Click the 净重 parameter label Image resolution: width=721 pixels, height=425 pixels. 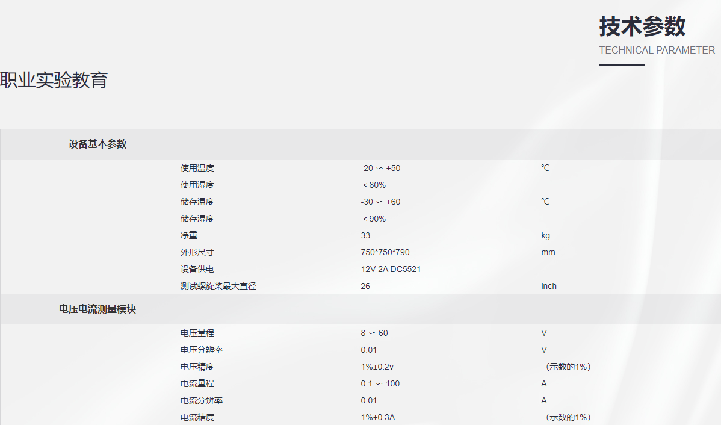(189, 235)
